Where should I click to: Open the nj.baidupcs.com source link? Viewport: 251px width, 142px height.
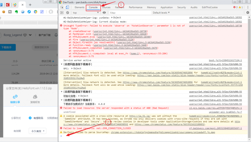click(215, 128)
